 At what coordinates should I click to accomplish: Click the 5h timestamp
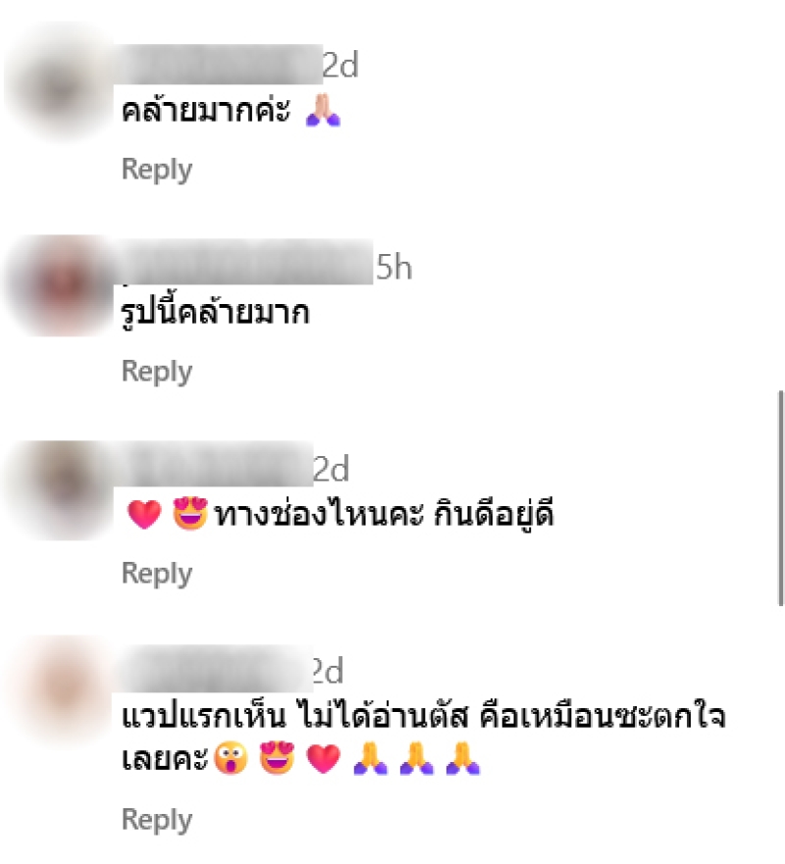click(x=394, y=268)
